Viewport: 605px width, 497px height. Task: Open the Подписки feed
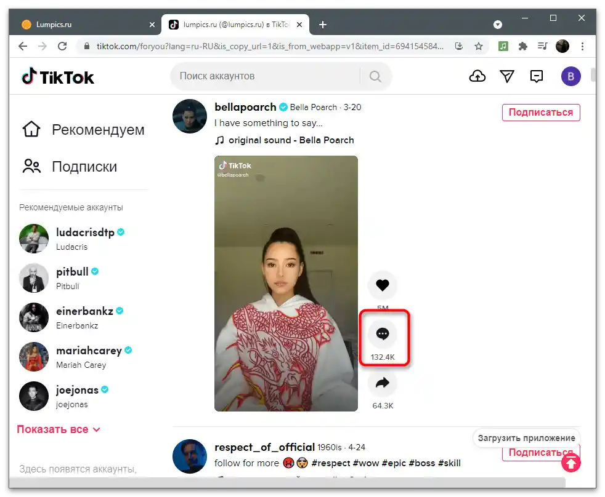(70, 167)
